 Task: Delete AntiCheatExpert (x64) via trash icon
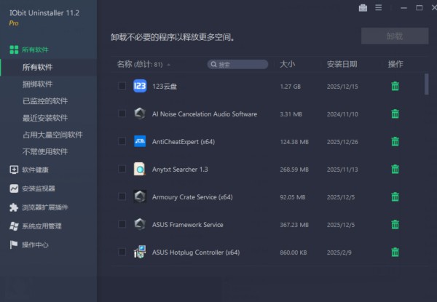395,142
